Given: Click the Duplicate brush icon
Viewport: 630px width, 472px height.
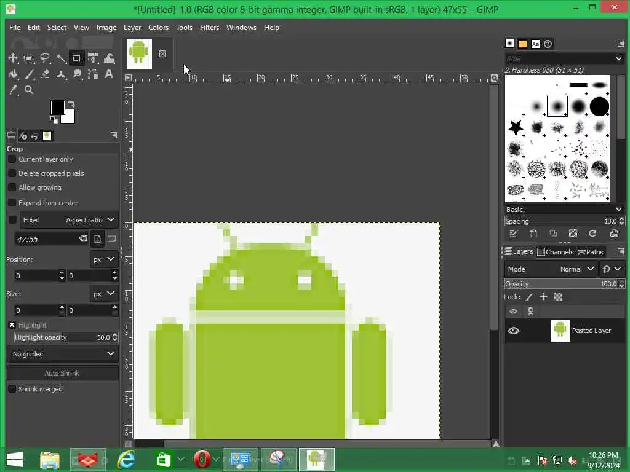Looking at the screenshot, I should (553, 234).
